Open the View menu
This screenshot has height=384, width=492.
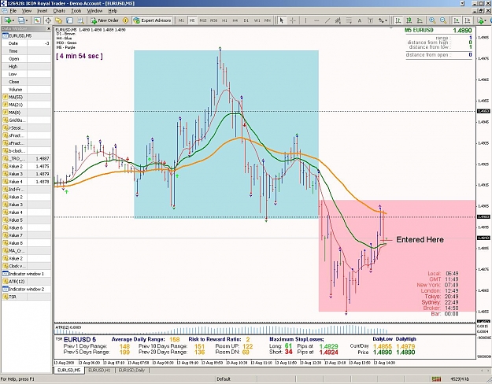(x=27, y=11)
